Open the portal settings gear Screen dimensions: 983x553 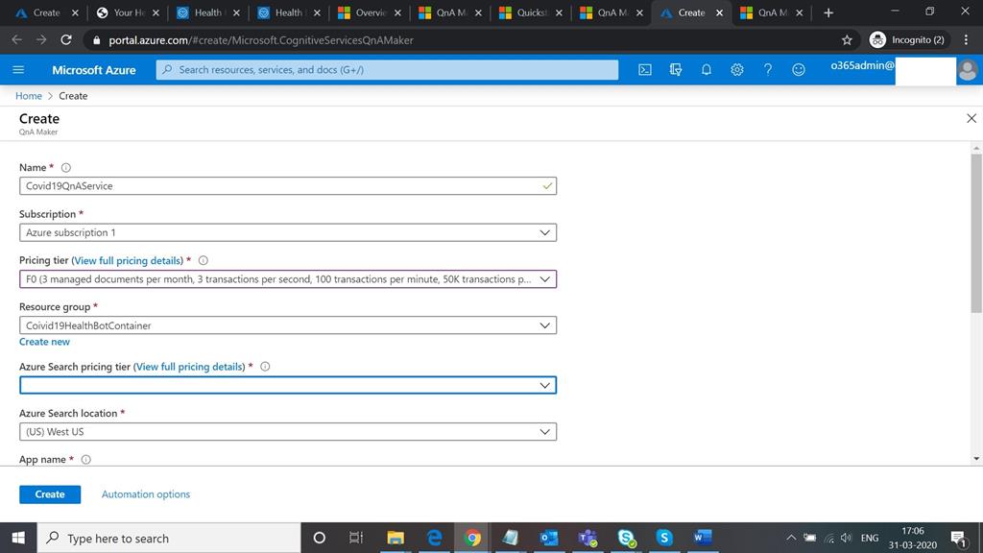(x=736, y=69)
